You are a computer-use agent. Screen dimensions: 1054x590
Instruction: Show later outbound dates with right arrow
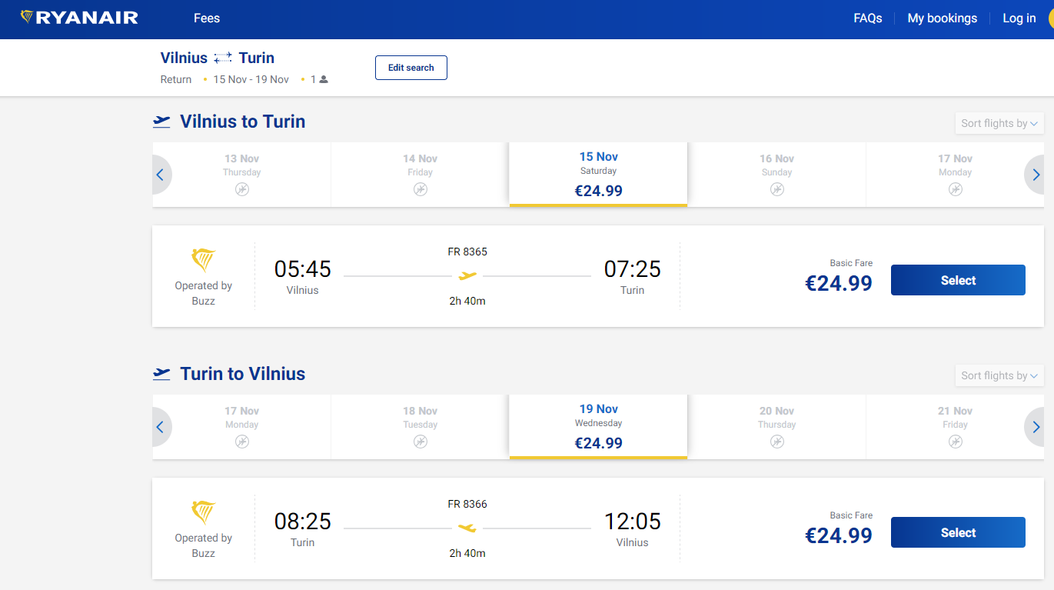click(1036, 175)
